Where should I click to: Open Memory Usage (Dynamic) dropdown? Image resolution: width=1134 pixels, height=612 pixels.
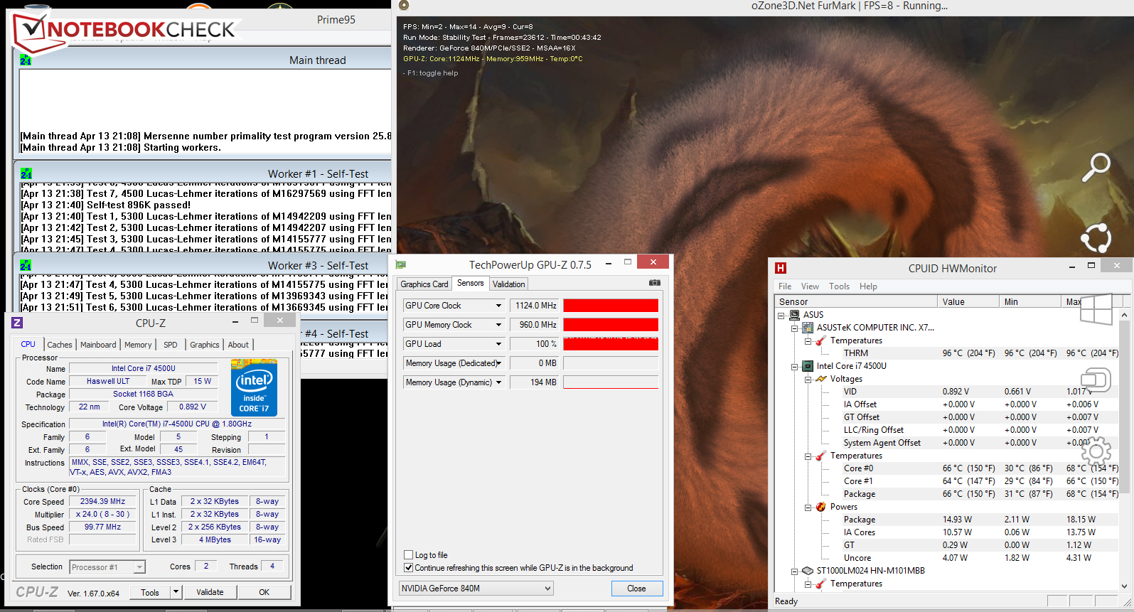tap(498, 382)
